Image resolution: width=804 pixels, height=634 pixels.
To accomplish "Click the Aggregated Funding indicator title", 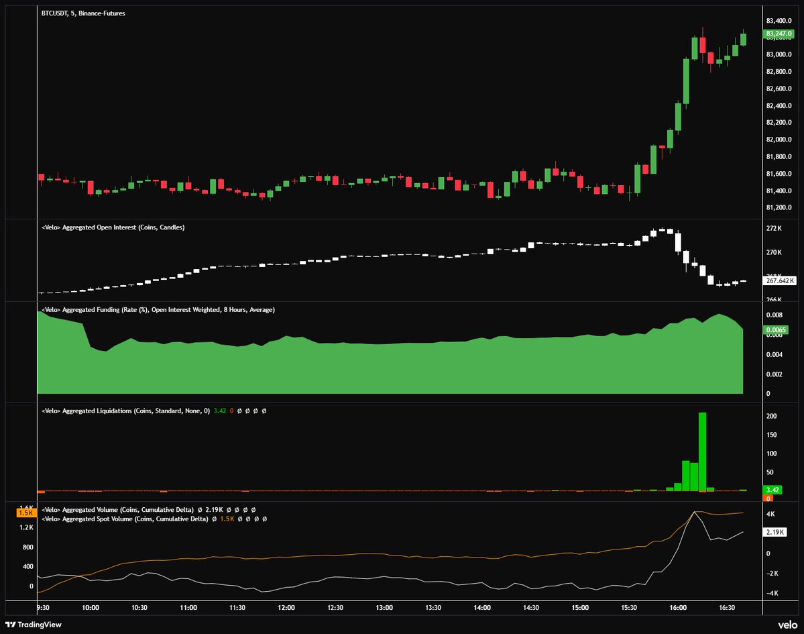I will pyautogui.click(x=158, y=310).
